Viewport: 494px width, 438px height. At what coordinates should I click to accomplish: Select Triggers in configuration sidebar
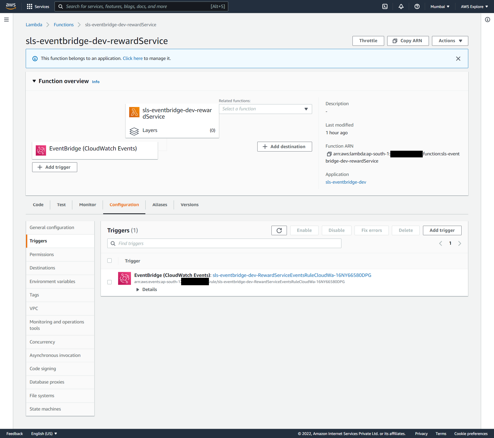[x=60, y=241]
